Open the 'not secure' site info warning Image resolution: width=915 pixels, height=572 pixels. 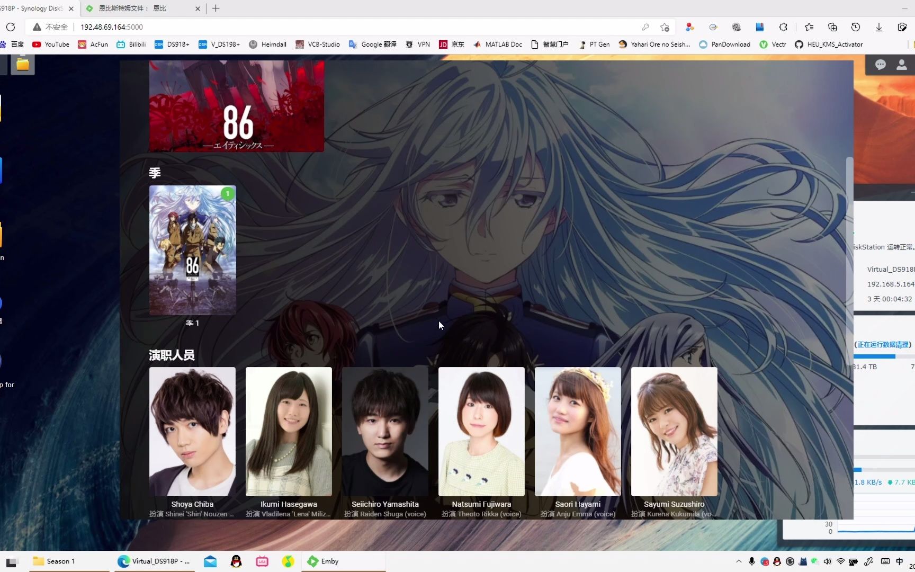point(50,27)
